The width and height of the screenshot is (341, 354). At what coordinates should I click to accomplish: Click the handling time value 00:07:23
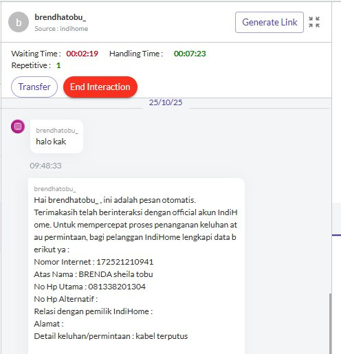click(190, 54)
